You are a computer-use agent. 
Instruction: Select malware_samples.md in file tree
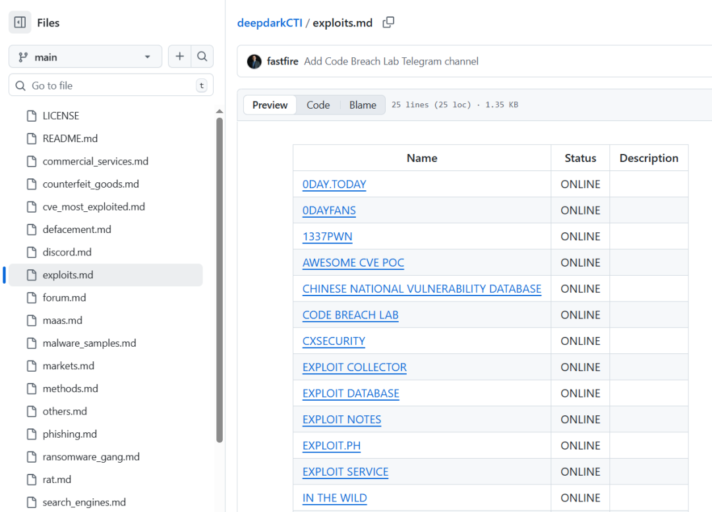[x=105, y=343]
